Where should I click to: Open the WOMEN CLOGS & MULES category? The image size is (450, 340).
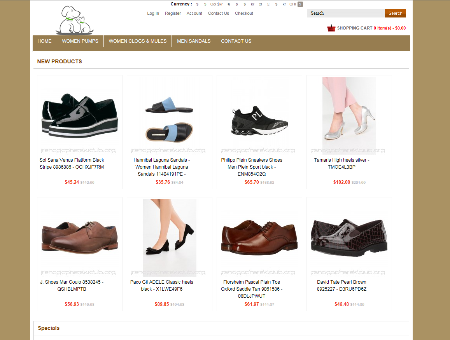[x=137, y=41]
